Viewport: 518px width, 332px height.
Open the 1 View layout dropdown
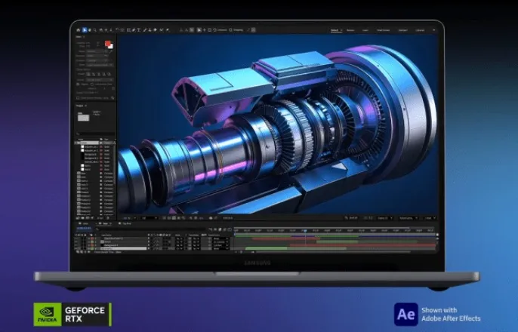pos(430,218)
